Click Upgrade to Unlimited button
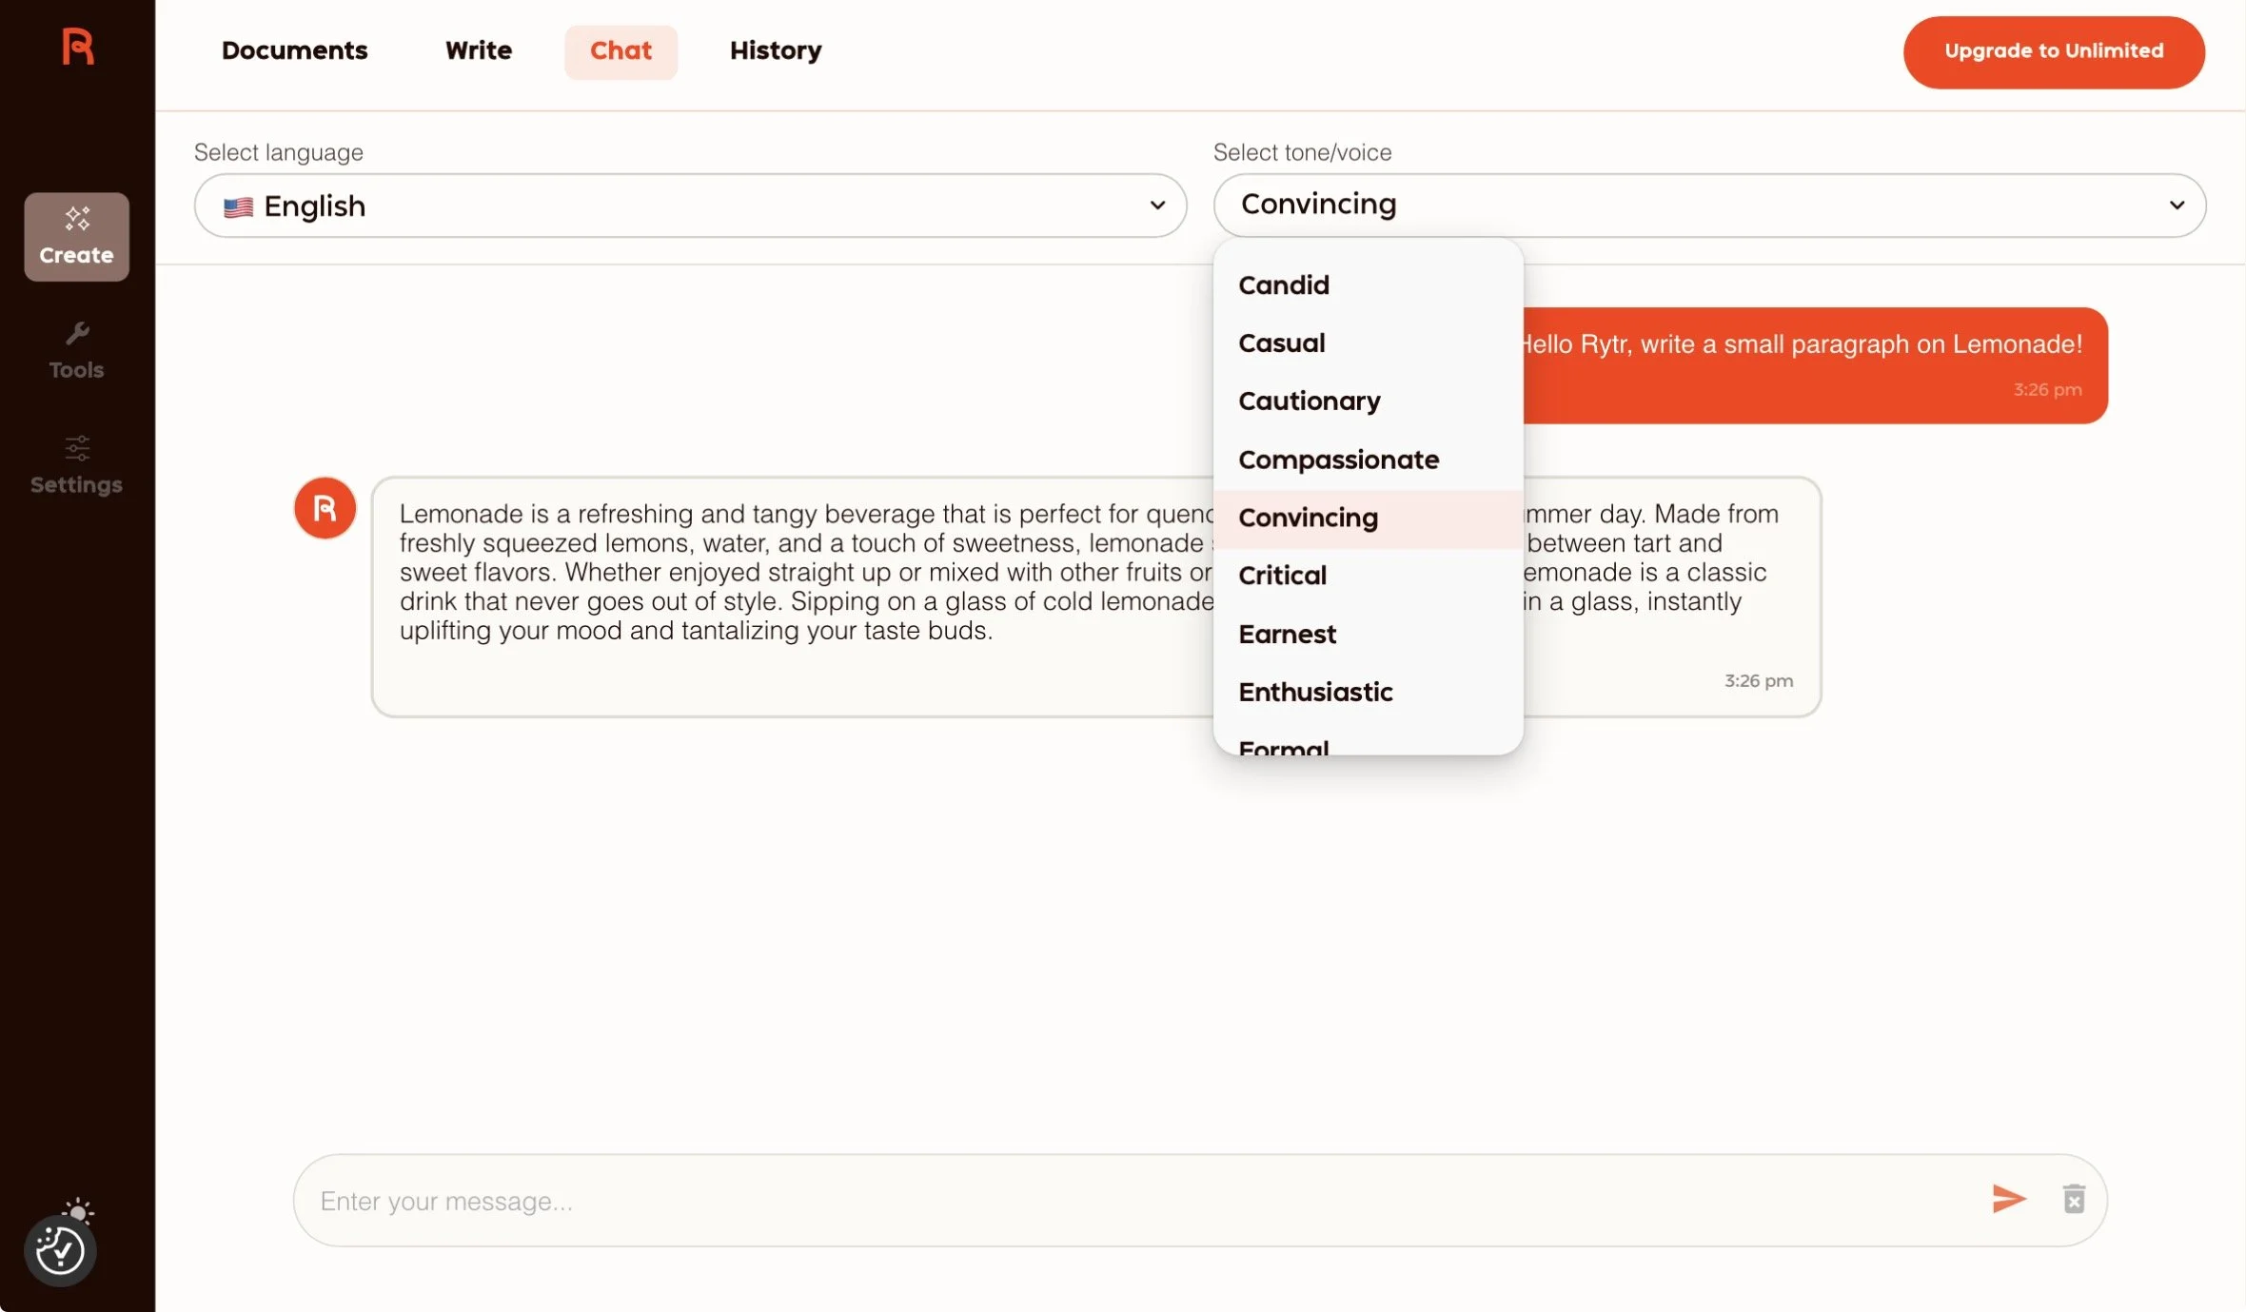 [x=2053, y=51]
